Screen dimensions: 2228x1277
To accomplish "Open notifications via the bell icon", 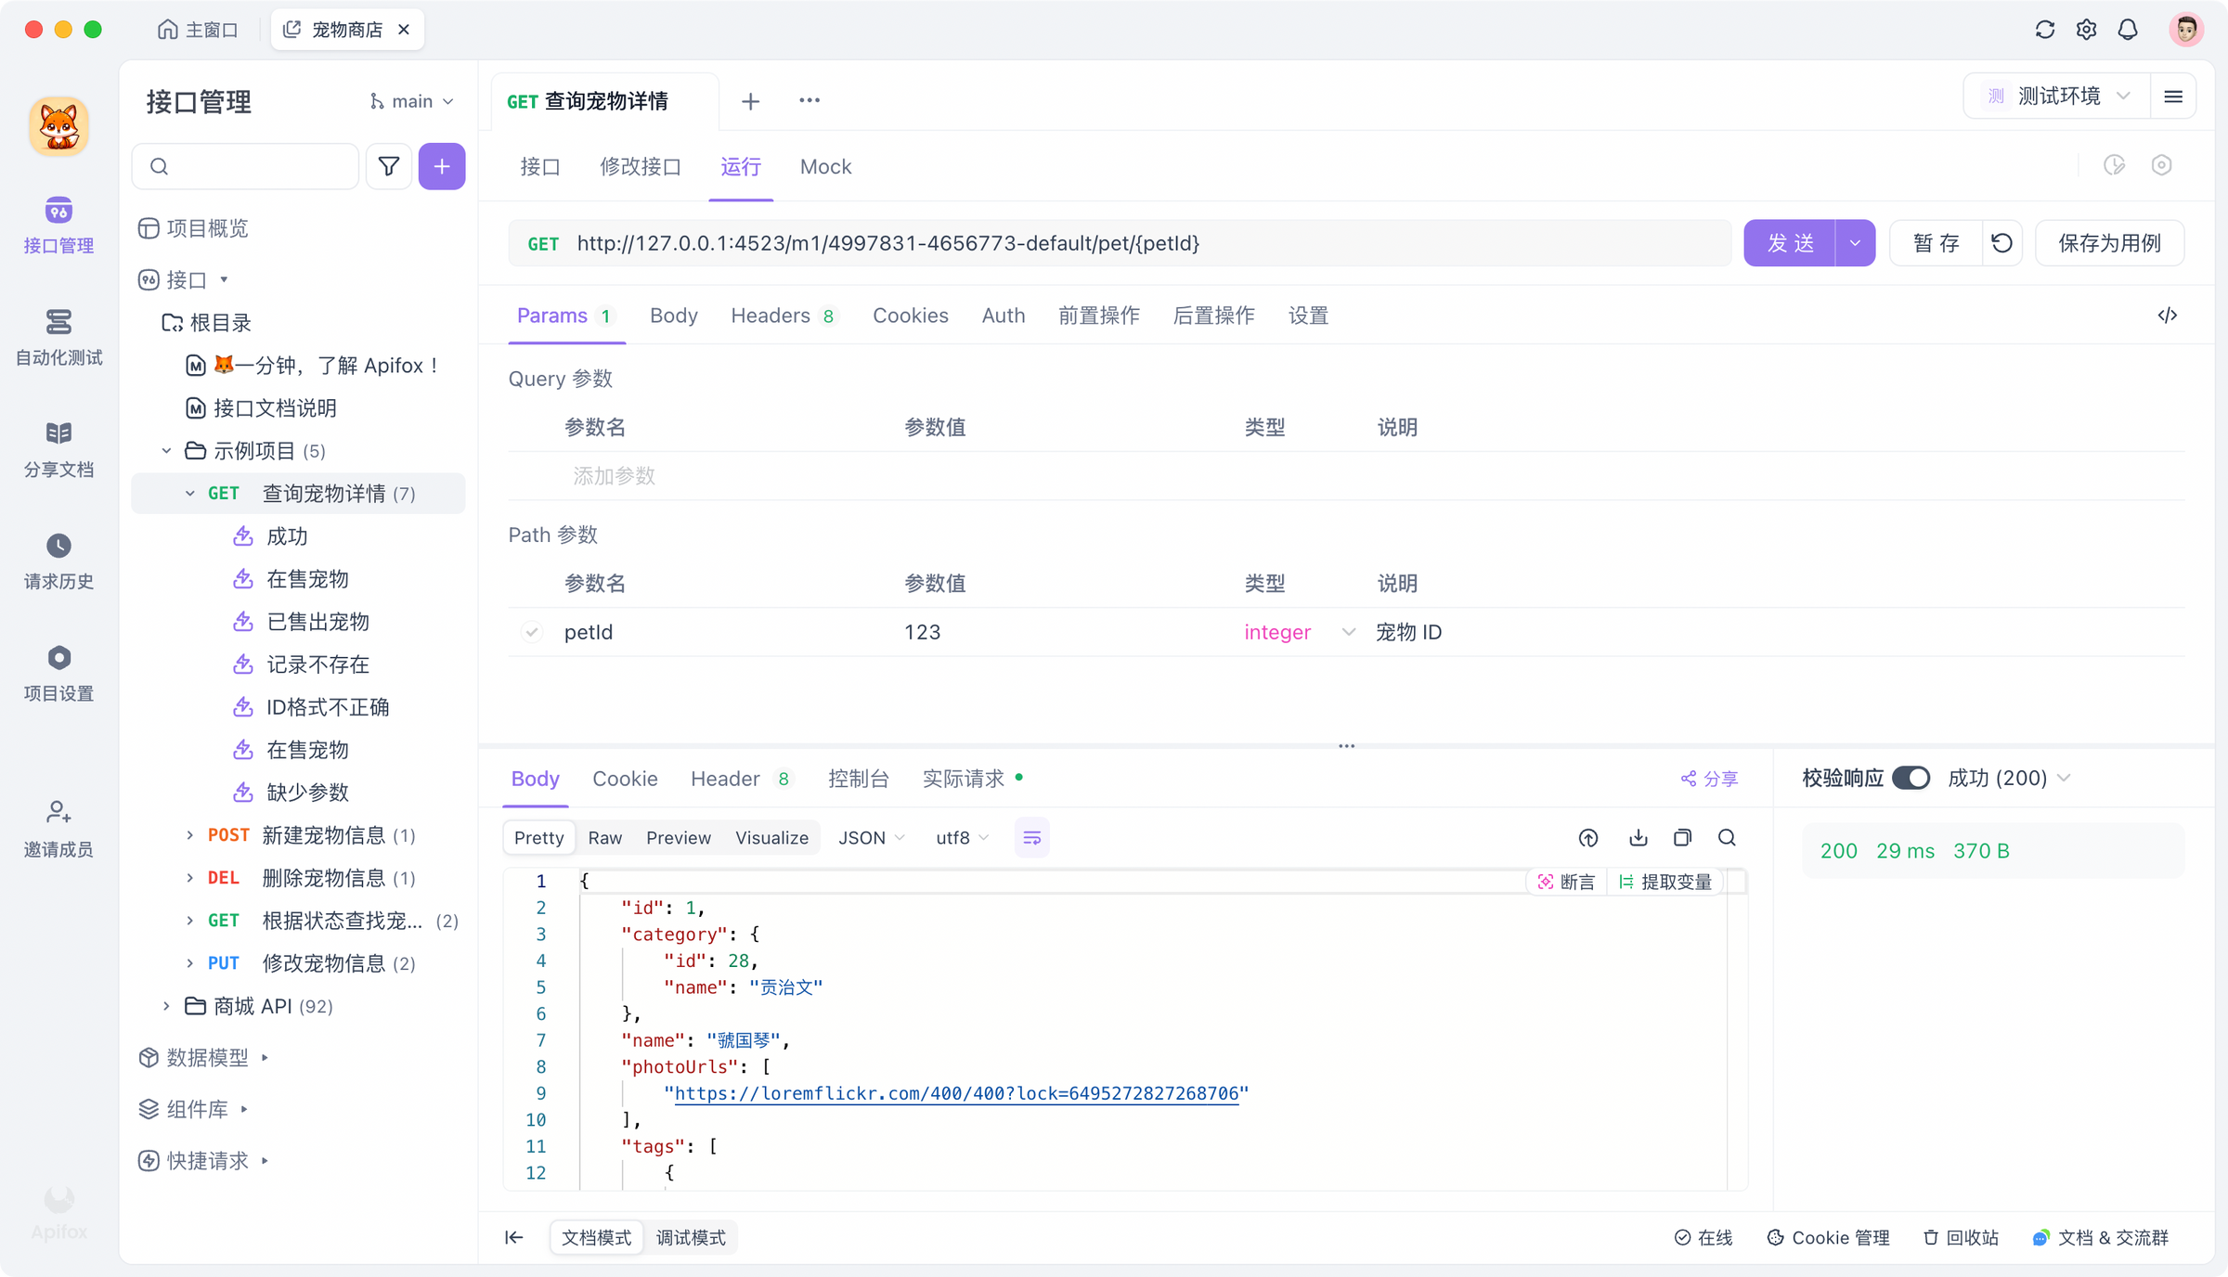I will (x=2128, y=29).
